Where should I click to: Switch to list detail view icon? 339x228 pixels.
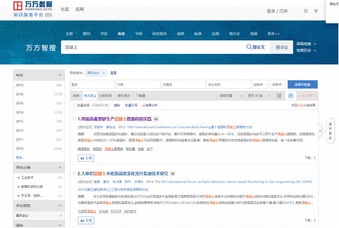pyautogui.click(x=291, y=96)
